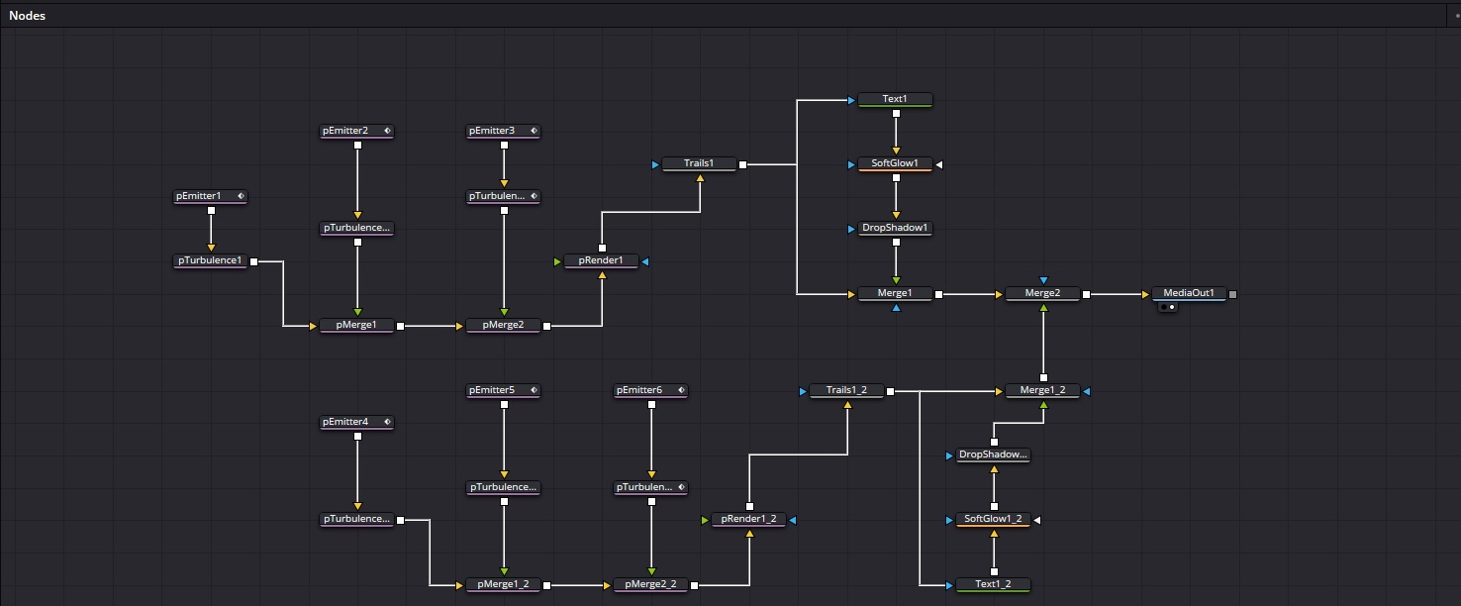Viewport: 1461px width, 606px height.
Task: Click the small icon on pEmitter6 node
Action: pyautogui.click(x=682, y=390)
